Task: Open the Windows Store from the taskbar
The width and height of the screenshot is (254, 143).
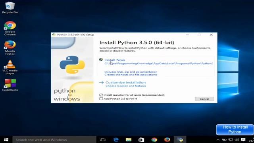Action: [141, 139]
